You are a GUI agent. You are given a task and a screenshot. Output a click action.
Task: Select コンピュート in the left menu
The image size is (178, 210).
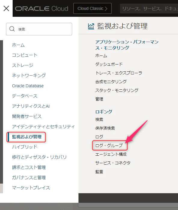[25, 55]
